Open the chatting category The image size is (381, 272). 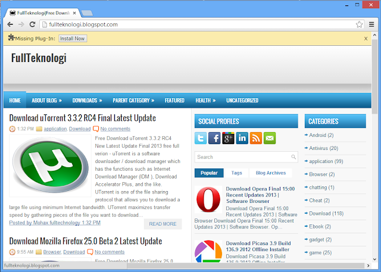point(321,187)
